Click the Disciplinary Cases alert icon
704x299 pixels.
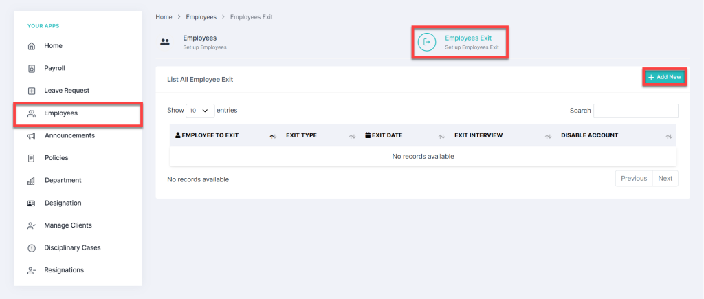click(31, 248)
